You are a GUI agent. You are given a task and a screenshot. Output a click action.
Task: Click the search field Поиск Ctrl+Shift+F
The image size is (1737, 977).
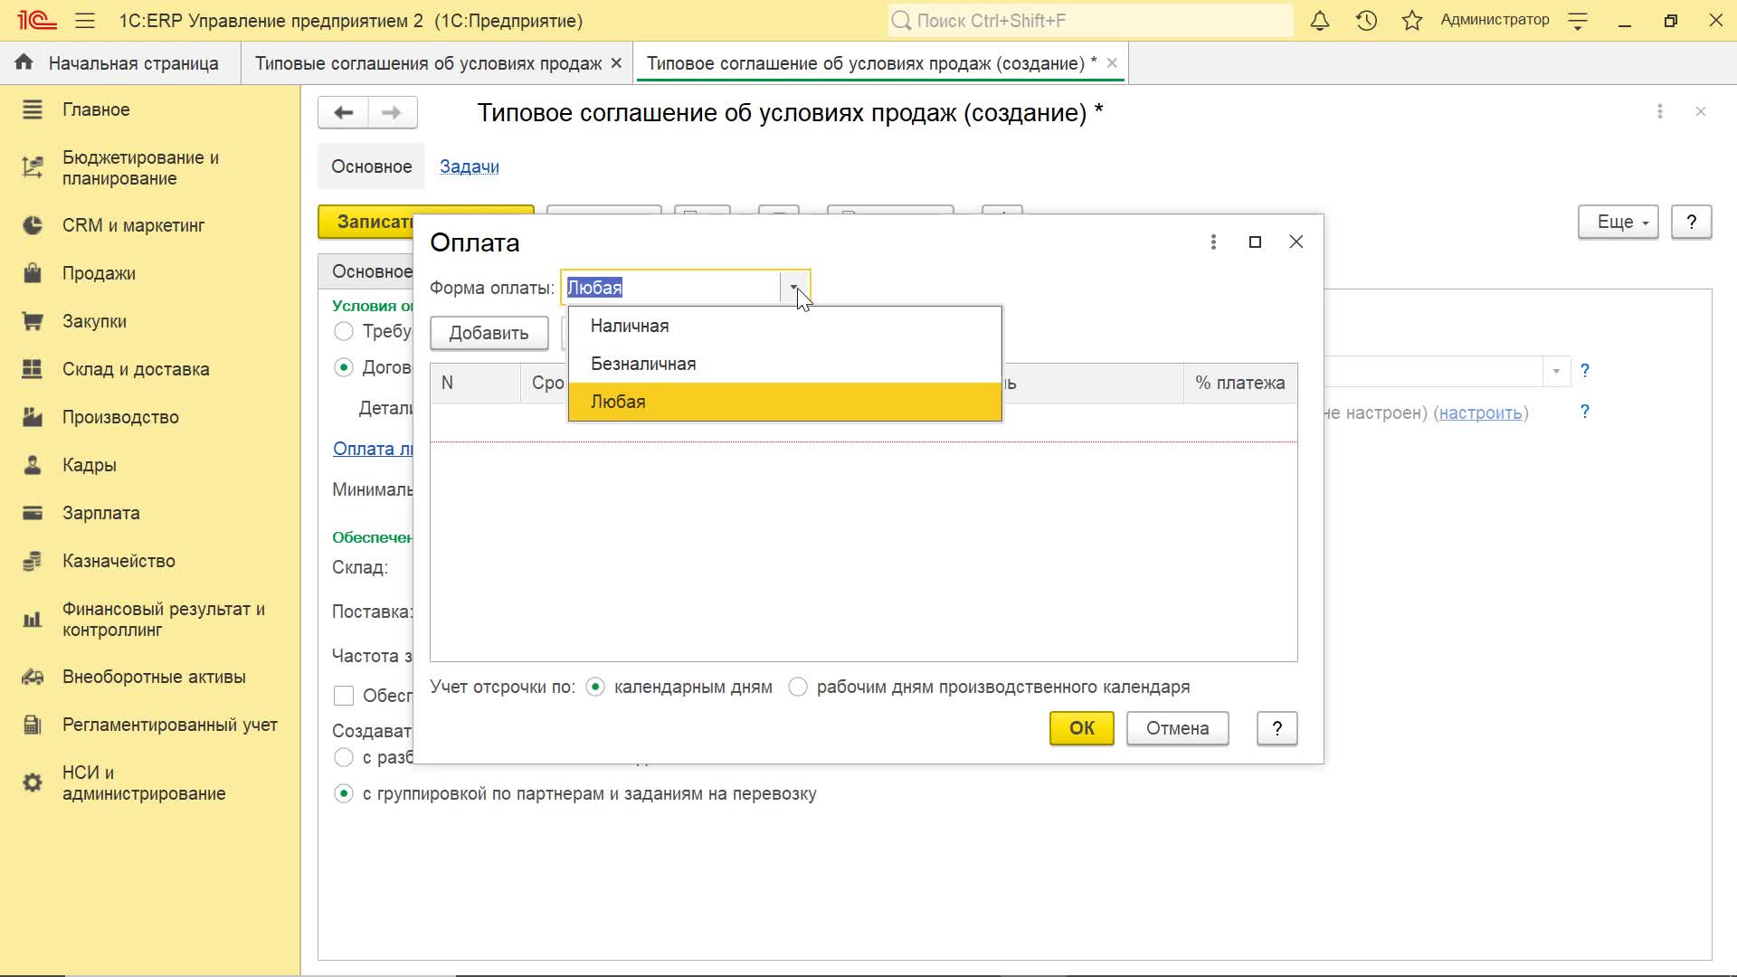(x=1090, y=20)
